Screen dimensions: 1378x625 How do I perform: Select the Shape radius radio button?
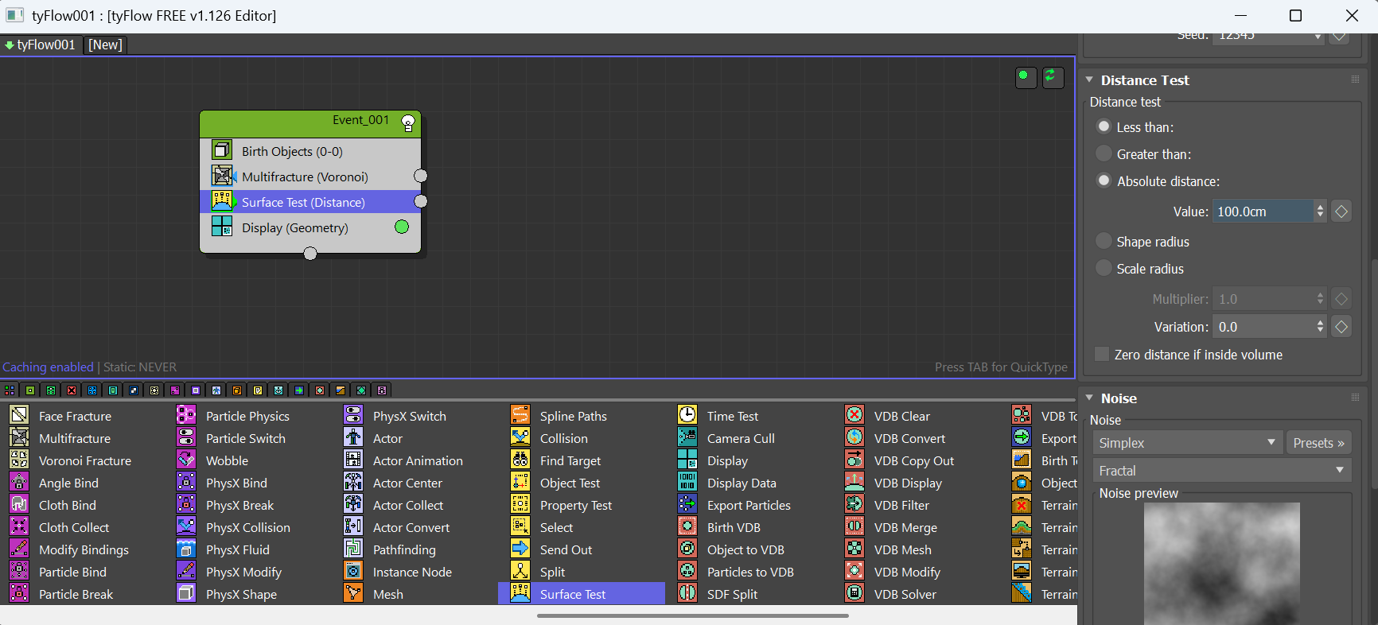1104,241
